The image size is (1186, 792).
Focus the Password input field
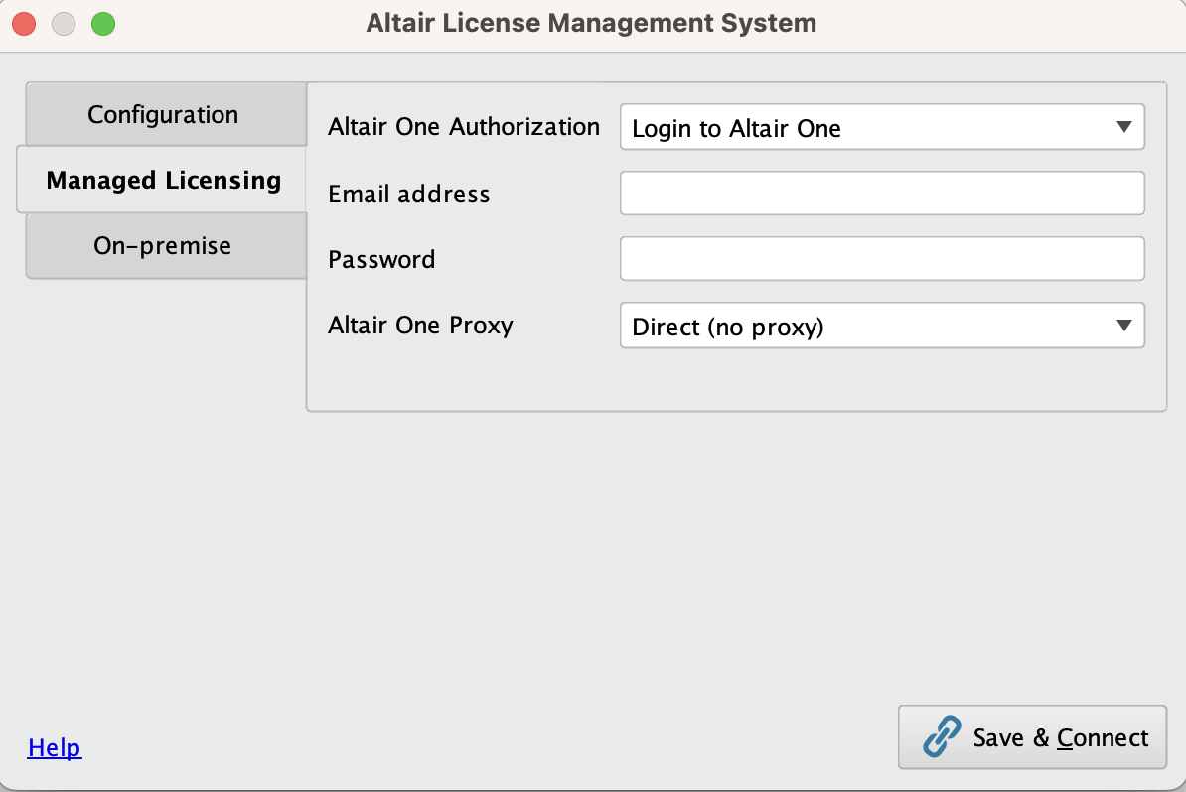click(x=882, y=258)
